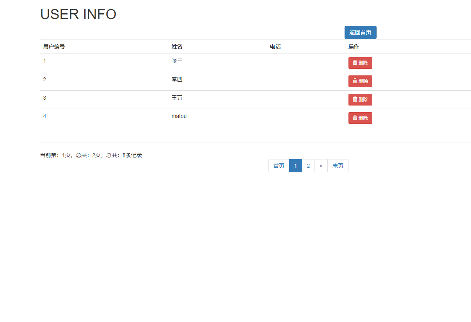Select the name cell matou
This screenshot has height=322, width=471.
click(x=179, y=116)
